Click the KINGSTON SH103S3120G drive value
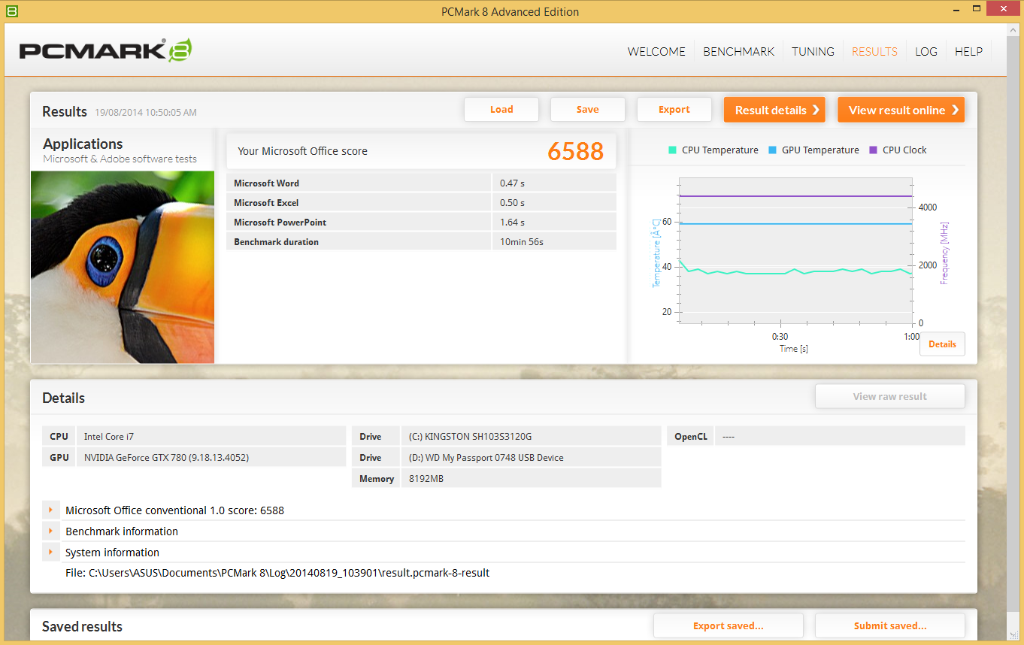The image size is (1024, 645). click(x=531, y=436)
